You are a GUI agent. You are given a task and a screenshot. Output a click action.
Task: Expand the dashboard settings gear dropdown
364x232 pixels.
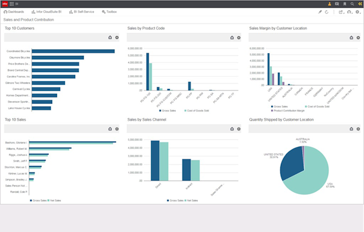click(358, 12)
